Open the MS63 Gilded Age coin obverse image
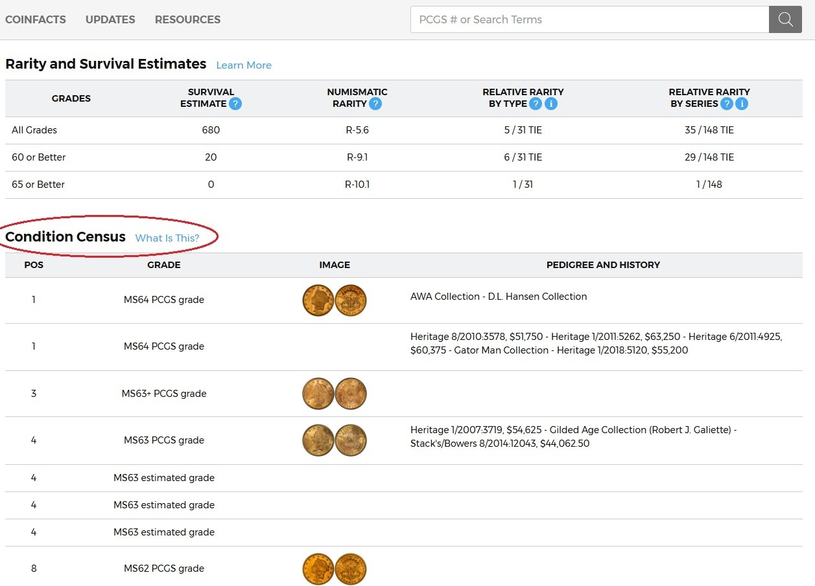815x586 pixels. [x=318, y=440]
